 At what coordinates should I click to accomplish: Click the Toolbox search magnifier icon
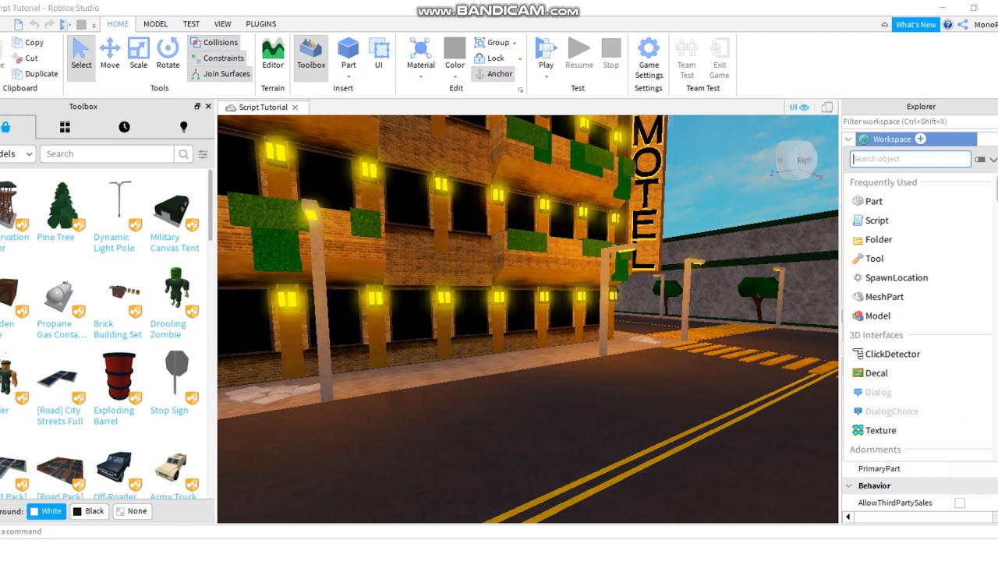point(183,154)
